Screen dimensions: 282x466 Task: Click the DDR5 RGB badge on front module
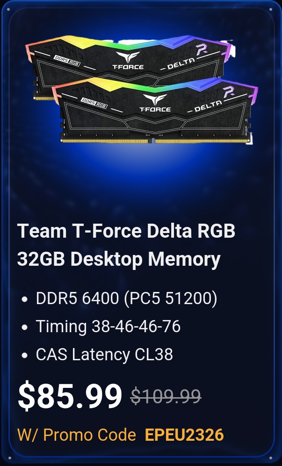click(94, 103)
